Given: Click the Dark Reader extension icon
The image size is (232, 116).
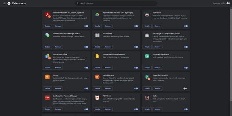Looking at the screenshot, I should point(147,15).
